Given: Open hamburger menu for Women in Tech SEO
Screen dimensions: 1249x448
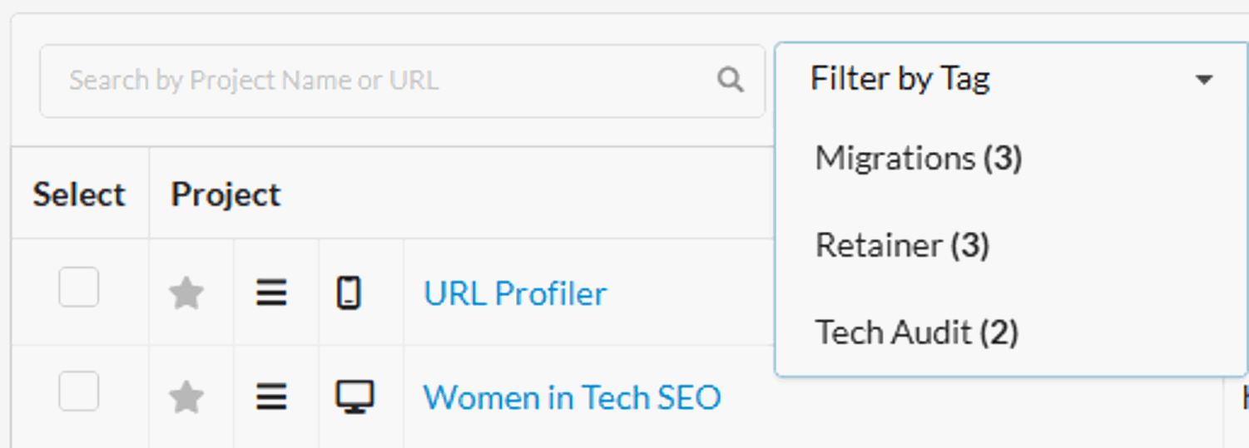Looking at the screenshot, I should click(271, 398).
